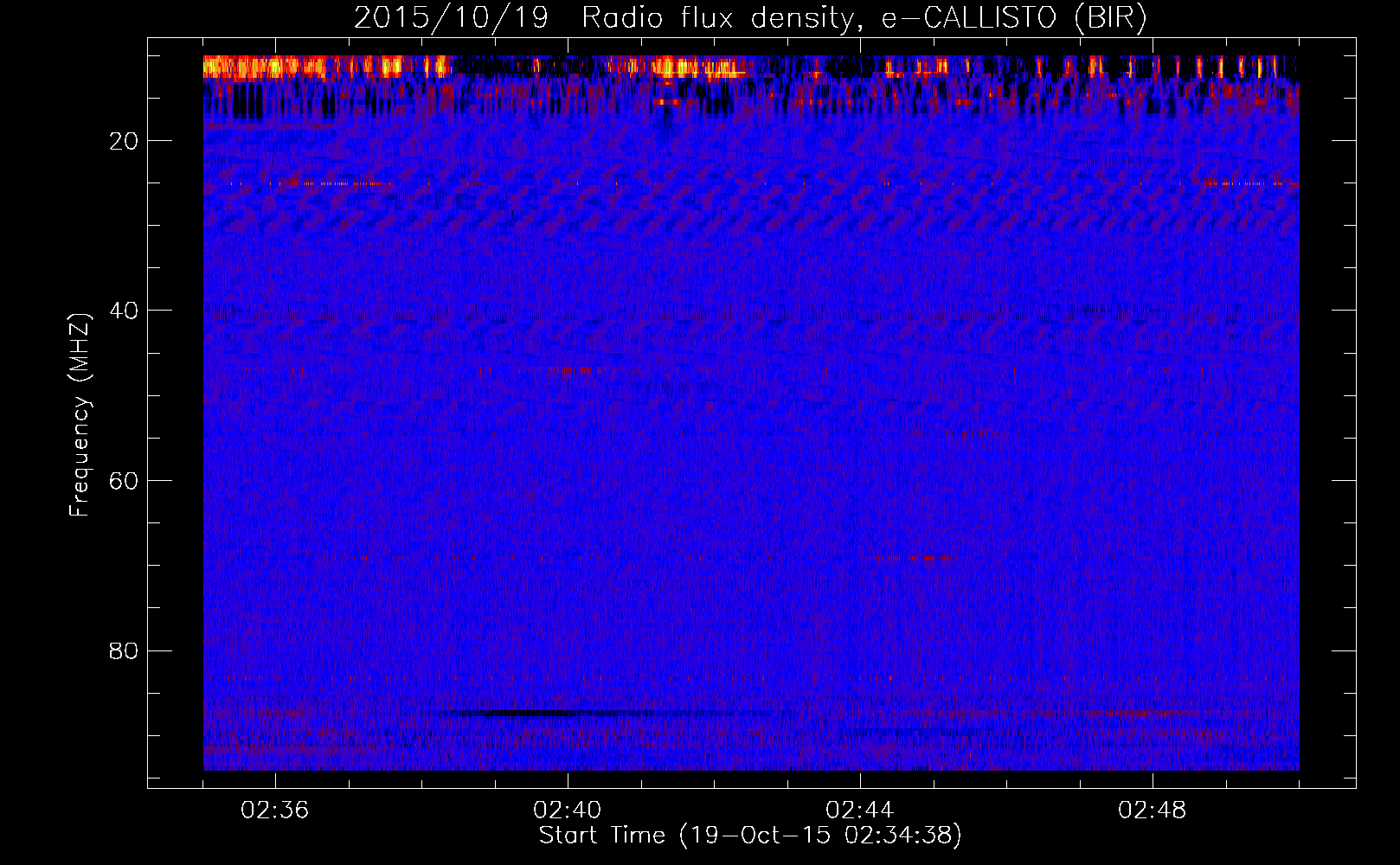Click the "Frequency (MHZ)" axis label

(x=80, y=415)
